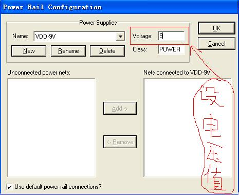Toggle Use default power rail connections checkbox
This screenshot has width=239, height=195.
(10, 187)
